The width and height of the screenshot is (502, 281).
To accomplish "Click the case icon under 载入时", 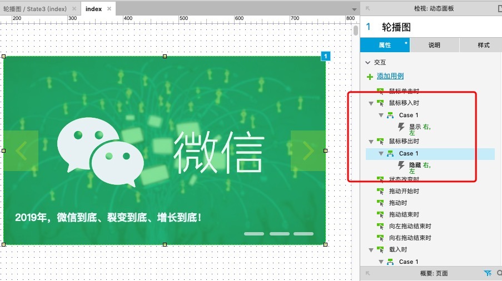I will pos(390,262).
